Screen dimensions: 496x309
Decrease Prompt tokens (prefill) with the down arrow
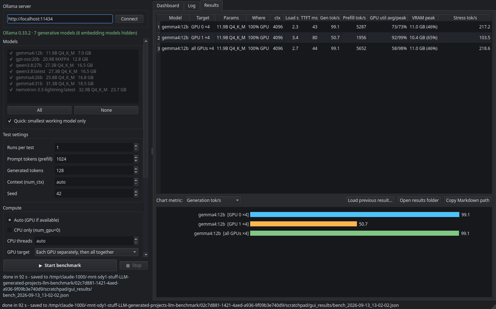tap(136, 161)
